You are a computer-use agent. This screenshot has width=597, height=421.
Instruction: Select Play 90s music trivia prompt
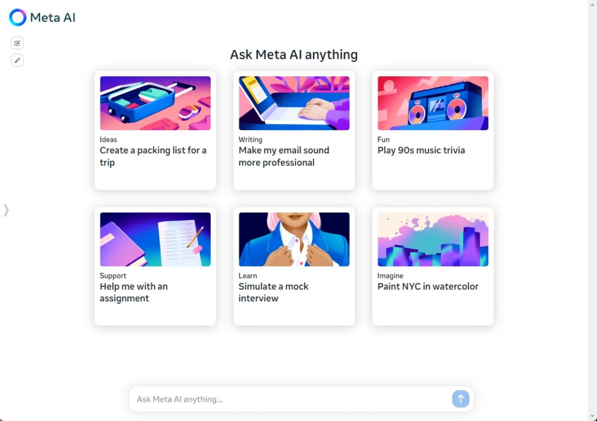tap(421, 150)
